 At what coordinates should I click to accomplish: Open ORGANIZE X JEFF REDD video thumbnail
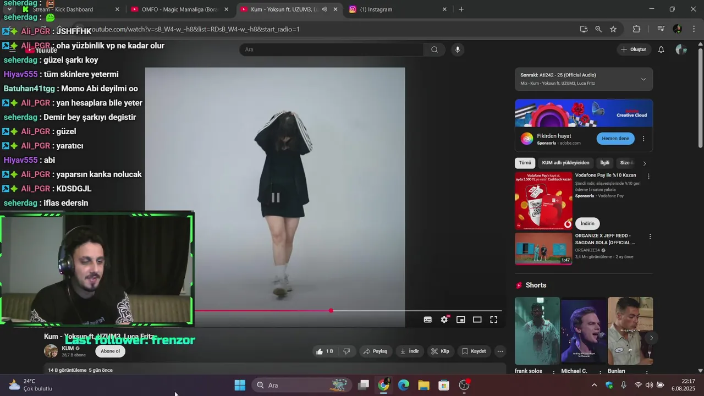pos(543,249)
